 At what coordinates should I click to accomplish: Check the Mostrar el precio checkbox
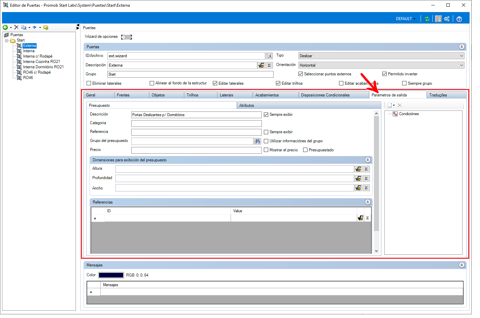(x=266, y=150)
